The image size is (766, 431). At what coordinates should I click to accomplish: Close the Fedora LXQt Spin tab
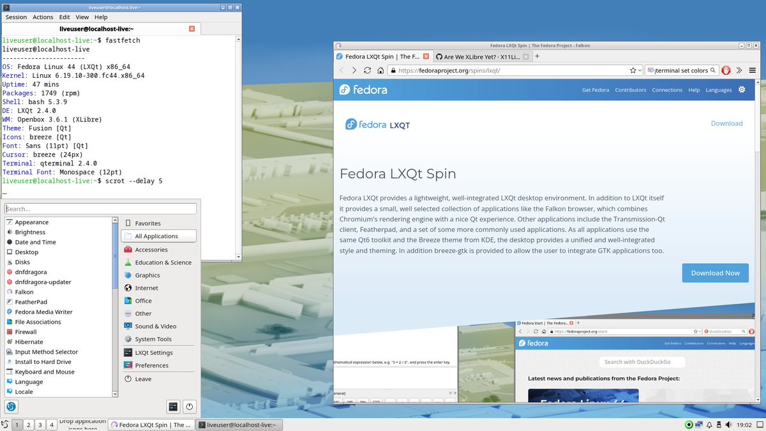point(426,56)
